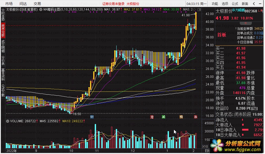Screen dimensions: 265x154
Task: Open 成交明细 side tab
Action: pos(3,46)
